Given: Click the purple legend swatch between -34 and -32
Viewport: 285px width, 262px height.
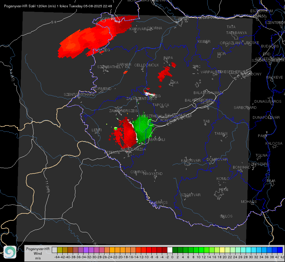Looking at the screenshot, I should (x=86, y=250).
